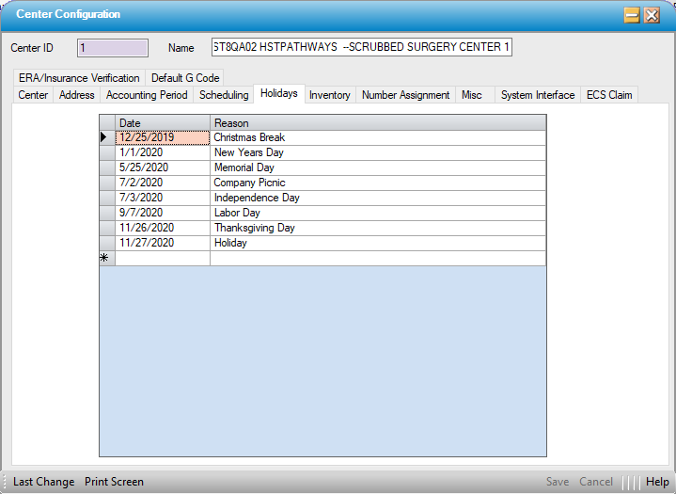The image size is (676, 494).
Task: Click the current row arrow indicator
Action: [x=106, y=137]
